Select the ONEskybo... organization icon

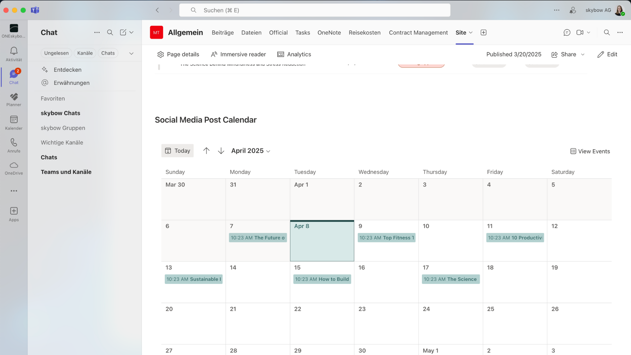pos(14,31)
